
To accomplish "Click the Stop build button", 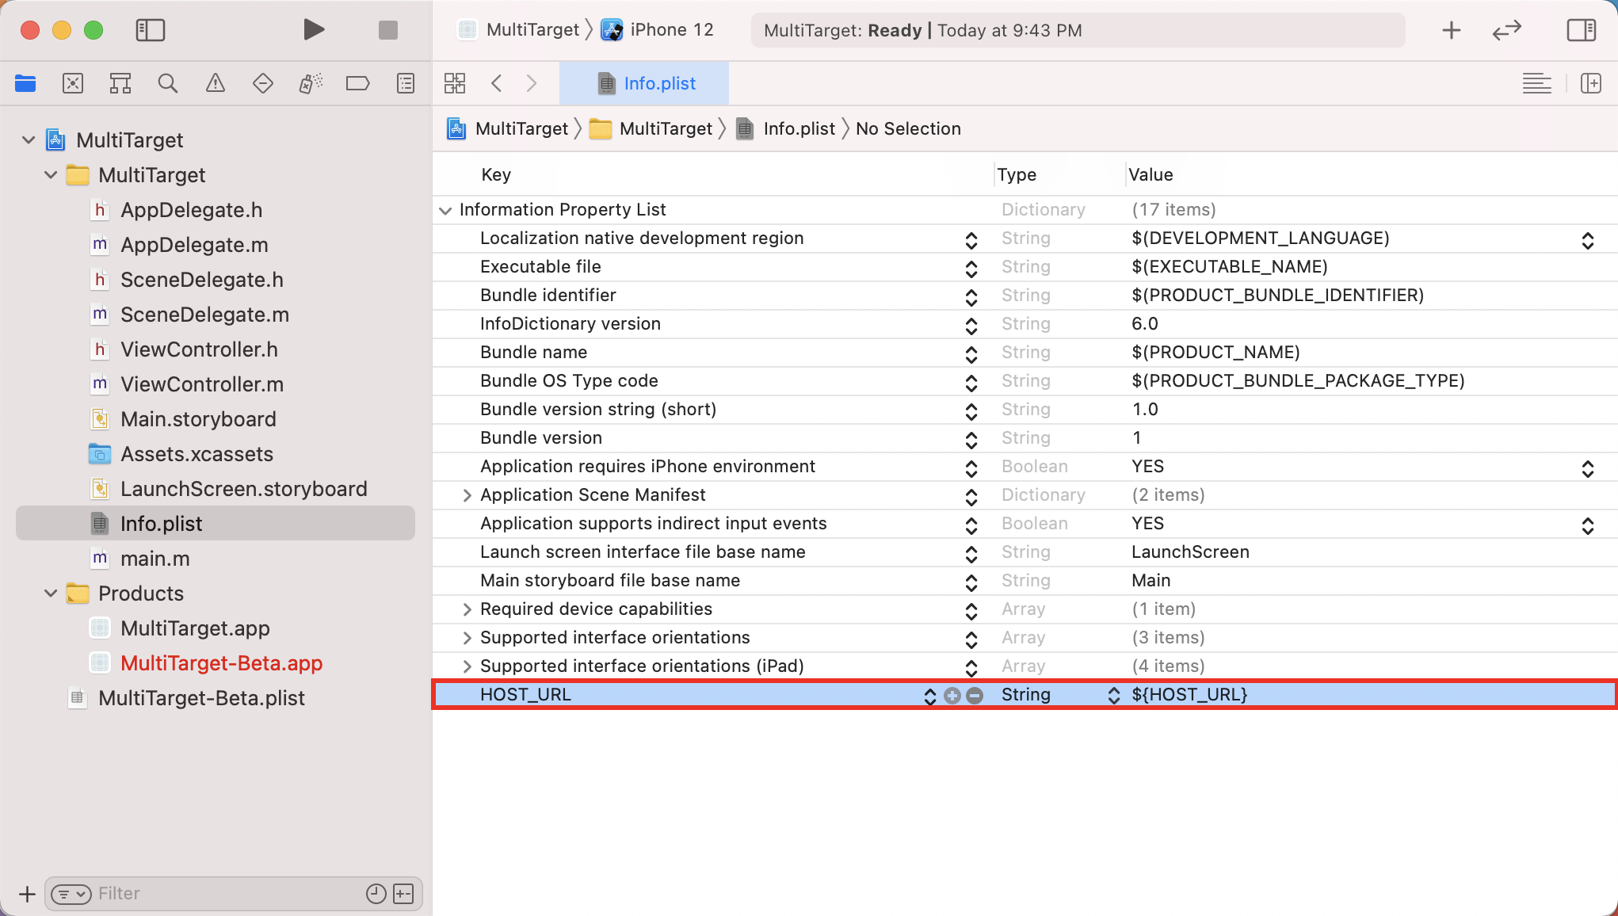I will (x=387, y=30).
